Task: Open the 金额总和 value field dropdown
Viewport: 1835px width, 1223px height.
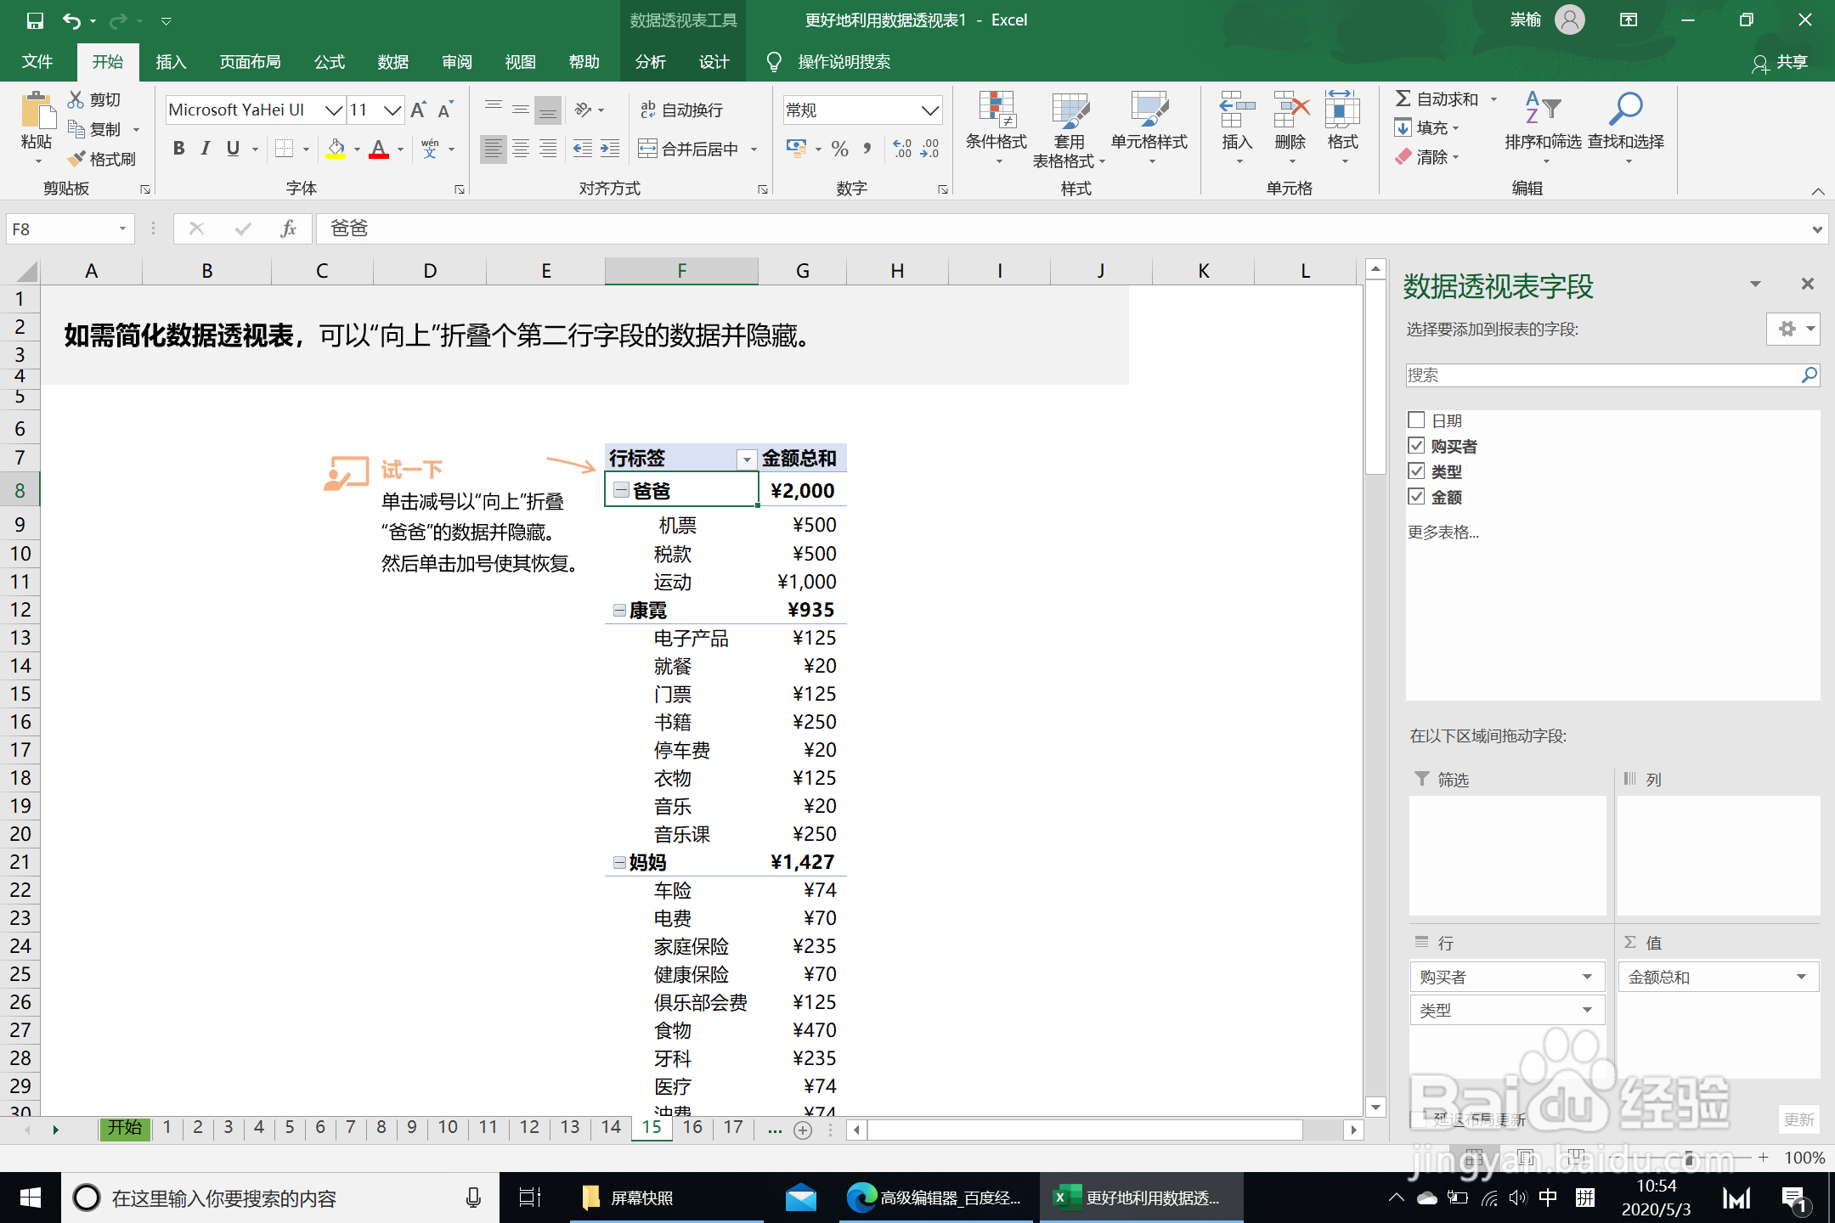Action: point(1801,977)
